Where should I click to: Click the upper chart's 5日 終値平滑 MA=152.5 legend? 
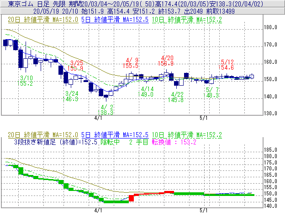click(x=115, y=20)
